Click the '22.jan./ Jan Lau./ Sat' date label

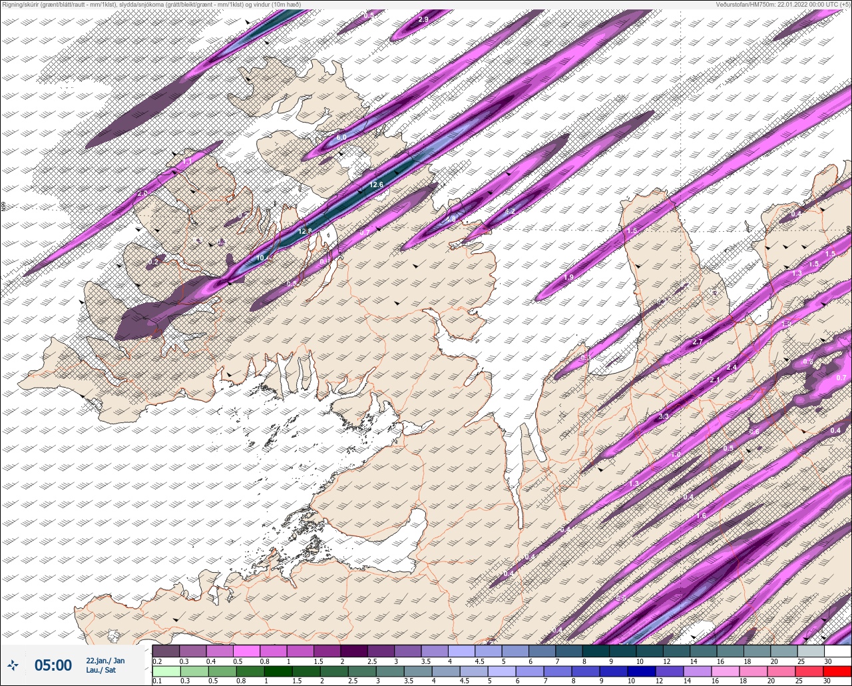tap(105, 665)
